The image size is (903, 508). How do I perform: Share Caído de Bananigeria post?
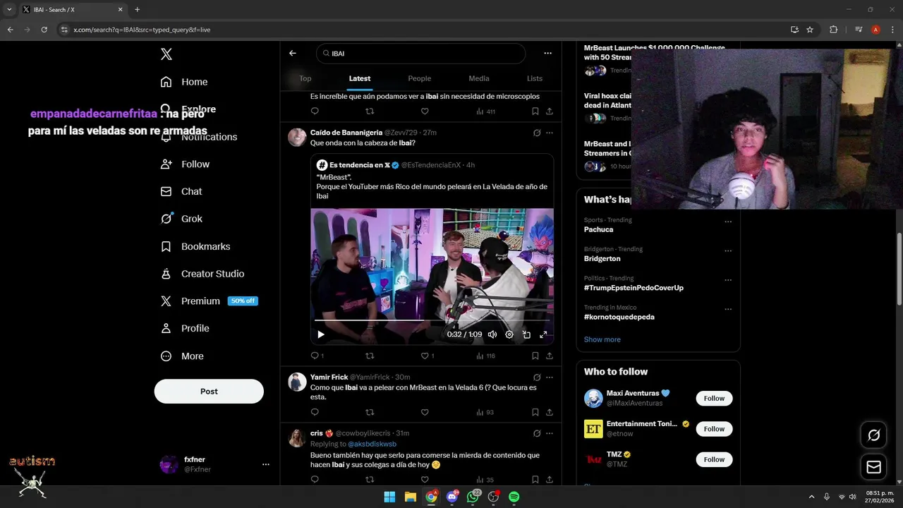550,356
